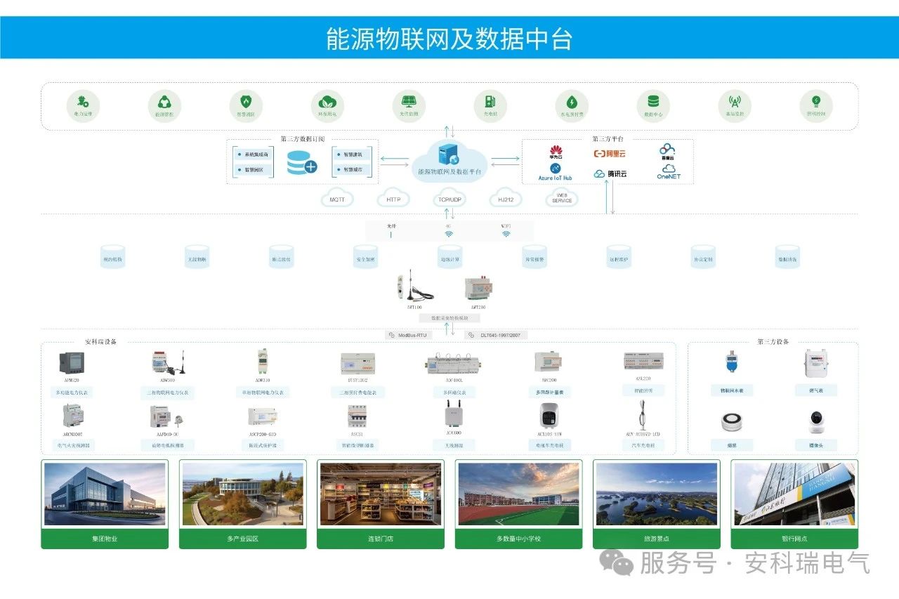Click the TCP/UDP protocol cloud
Viewport: 899px width, 599px height.
[449, 198]
